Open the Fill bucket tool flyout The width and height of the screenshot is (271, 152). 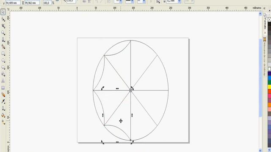tap(3, 115)
